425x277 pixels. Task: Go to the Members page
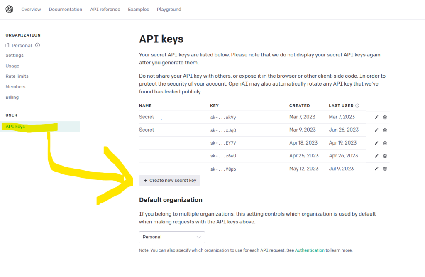tap(15, 87)
